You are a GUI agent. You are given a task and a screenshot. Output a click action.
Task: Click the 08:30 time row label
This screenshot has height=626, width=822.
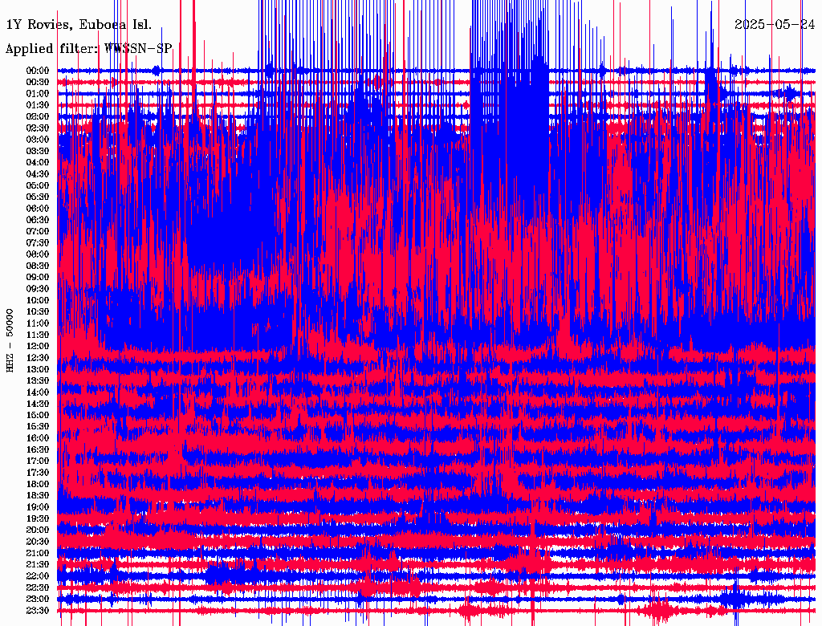(x=38, y=266)
